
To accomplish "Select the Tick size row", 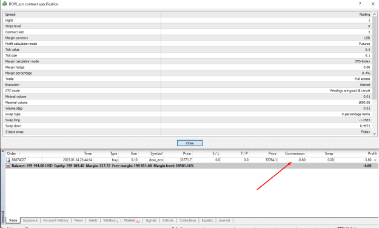I will (187, 56).
